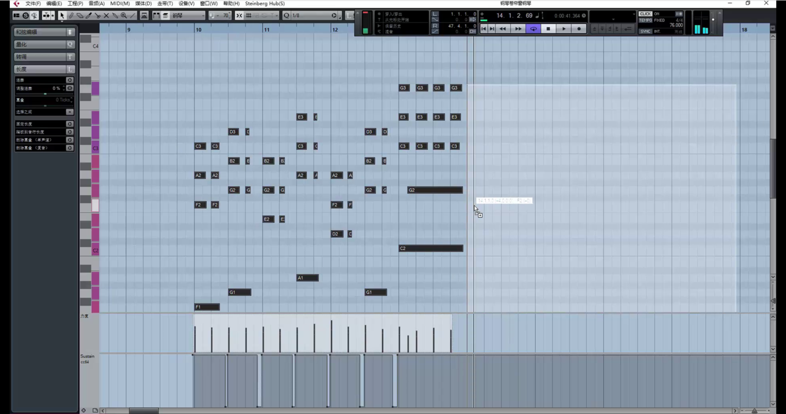Click the Record transport button
The image size is (786, 414).
(x=579, y=29)
